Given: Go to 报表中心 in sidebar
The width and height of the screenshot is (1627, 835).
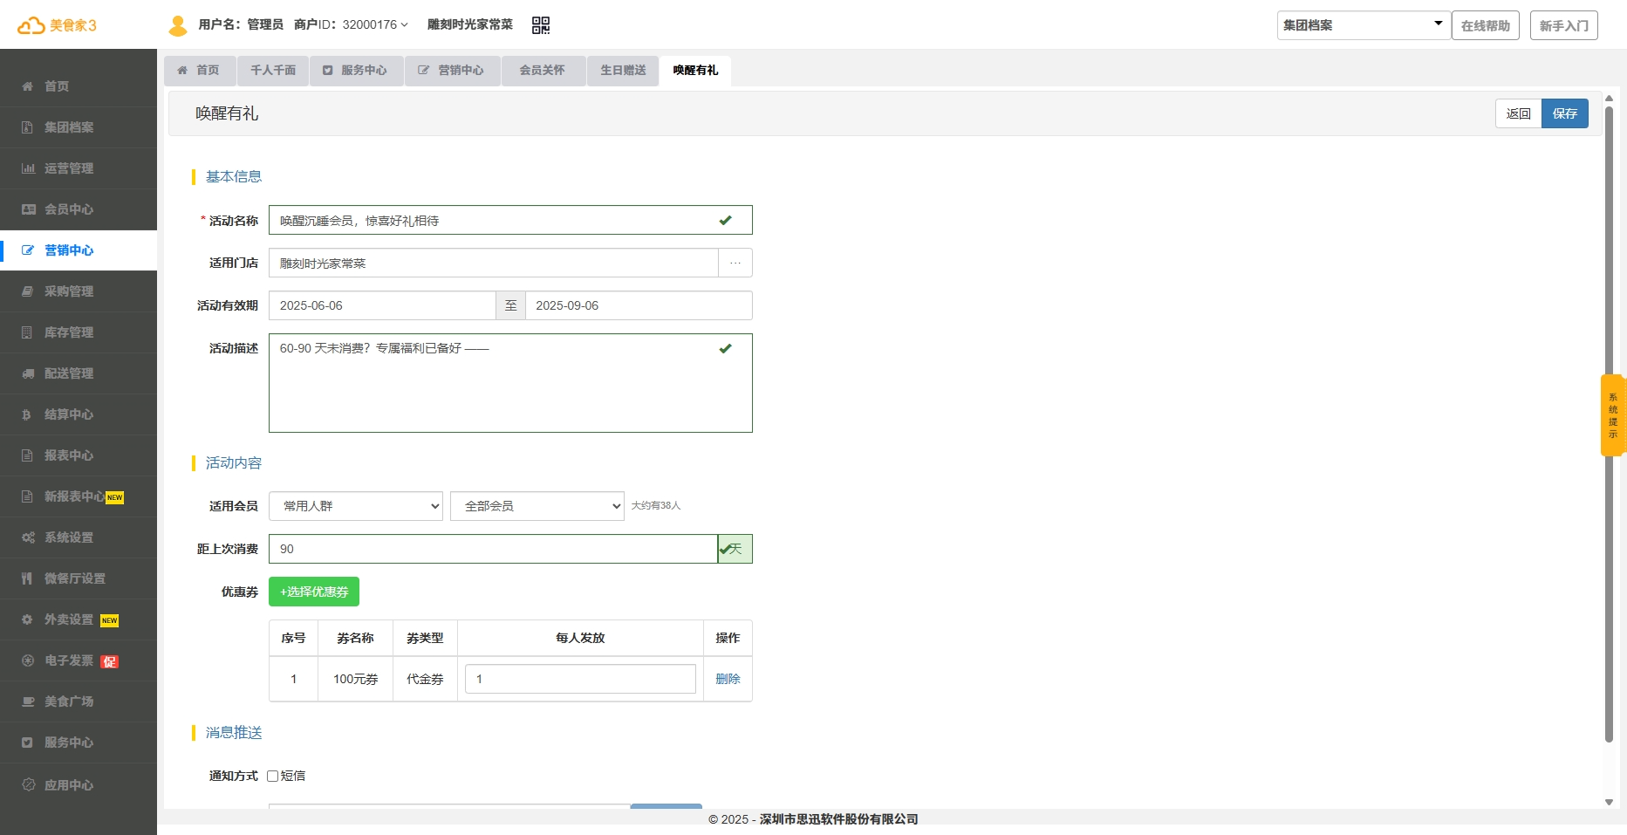Looking at the screenshot, I should pyautogui.click(x=68, y=455).
